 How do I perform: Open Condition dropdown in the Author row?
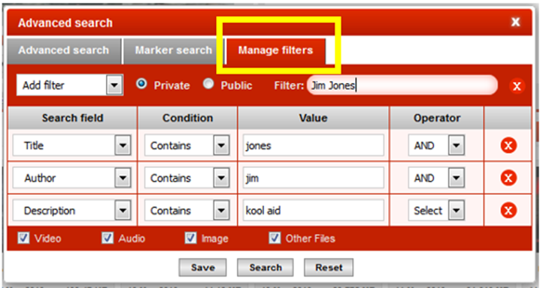(187, 178)
